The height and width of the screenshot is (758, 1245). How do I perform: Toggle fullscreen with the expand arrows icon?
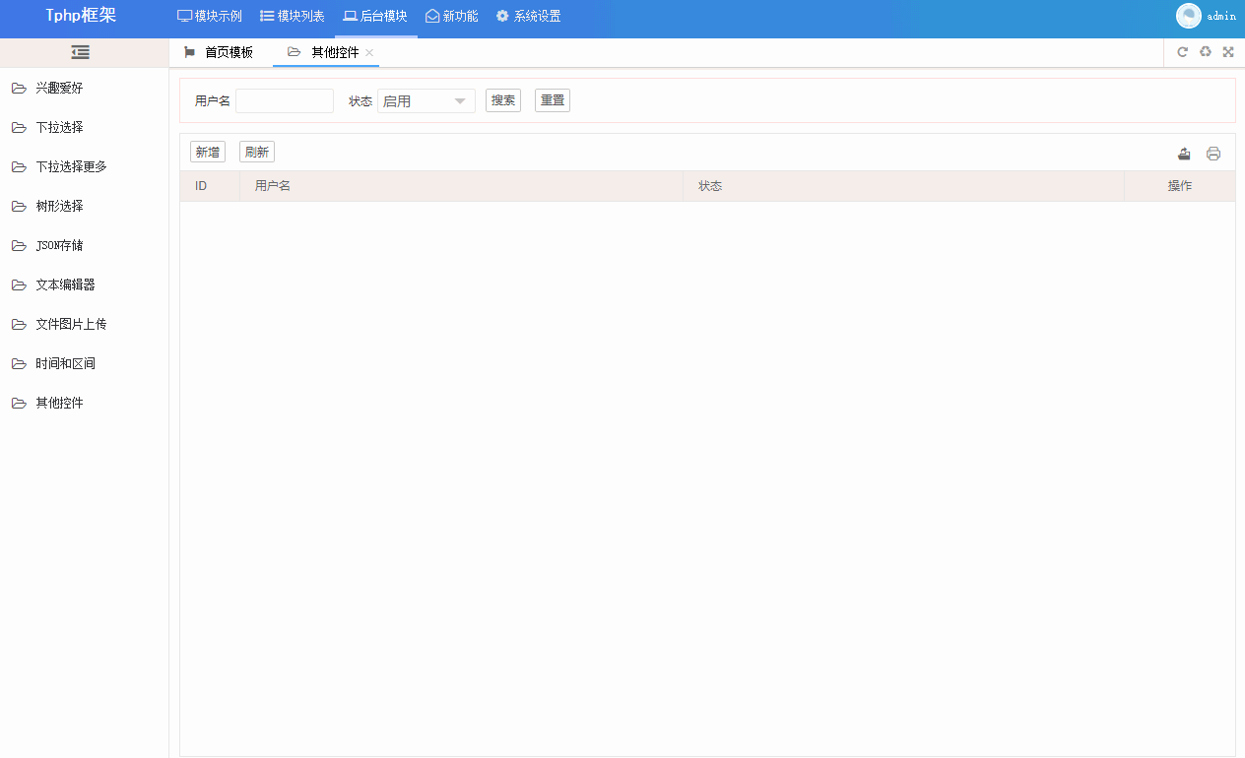click(1228, 52)
